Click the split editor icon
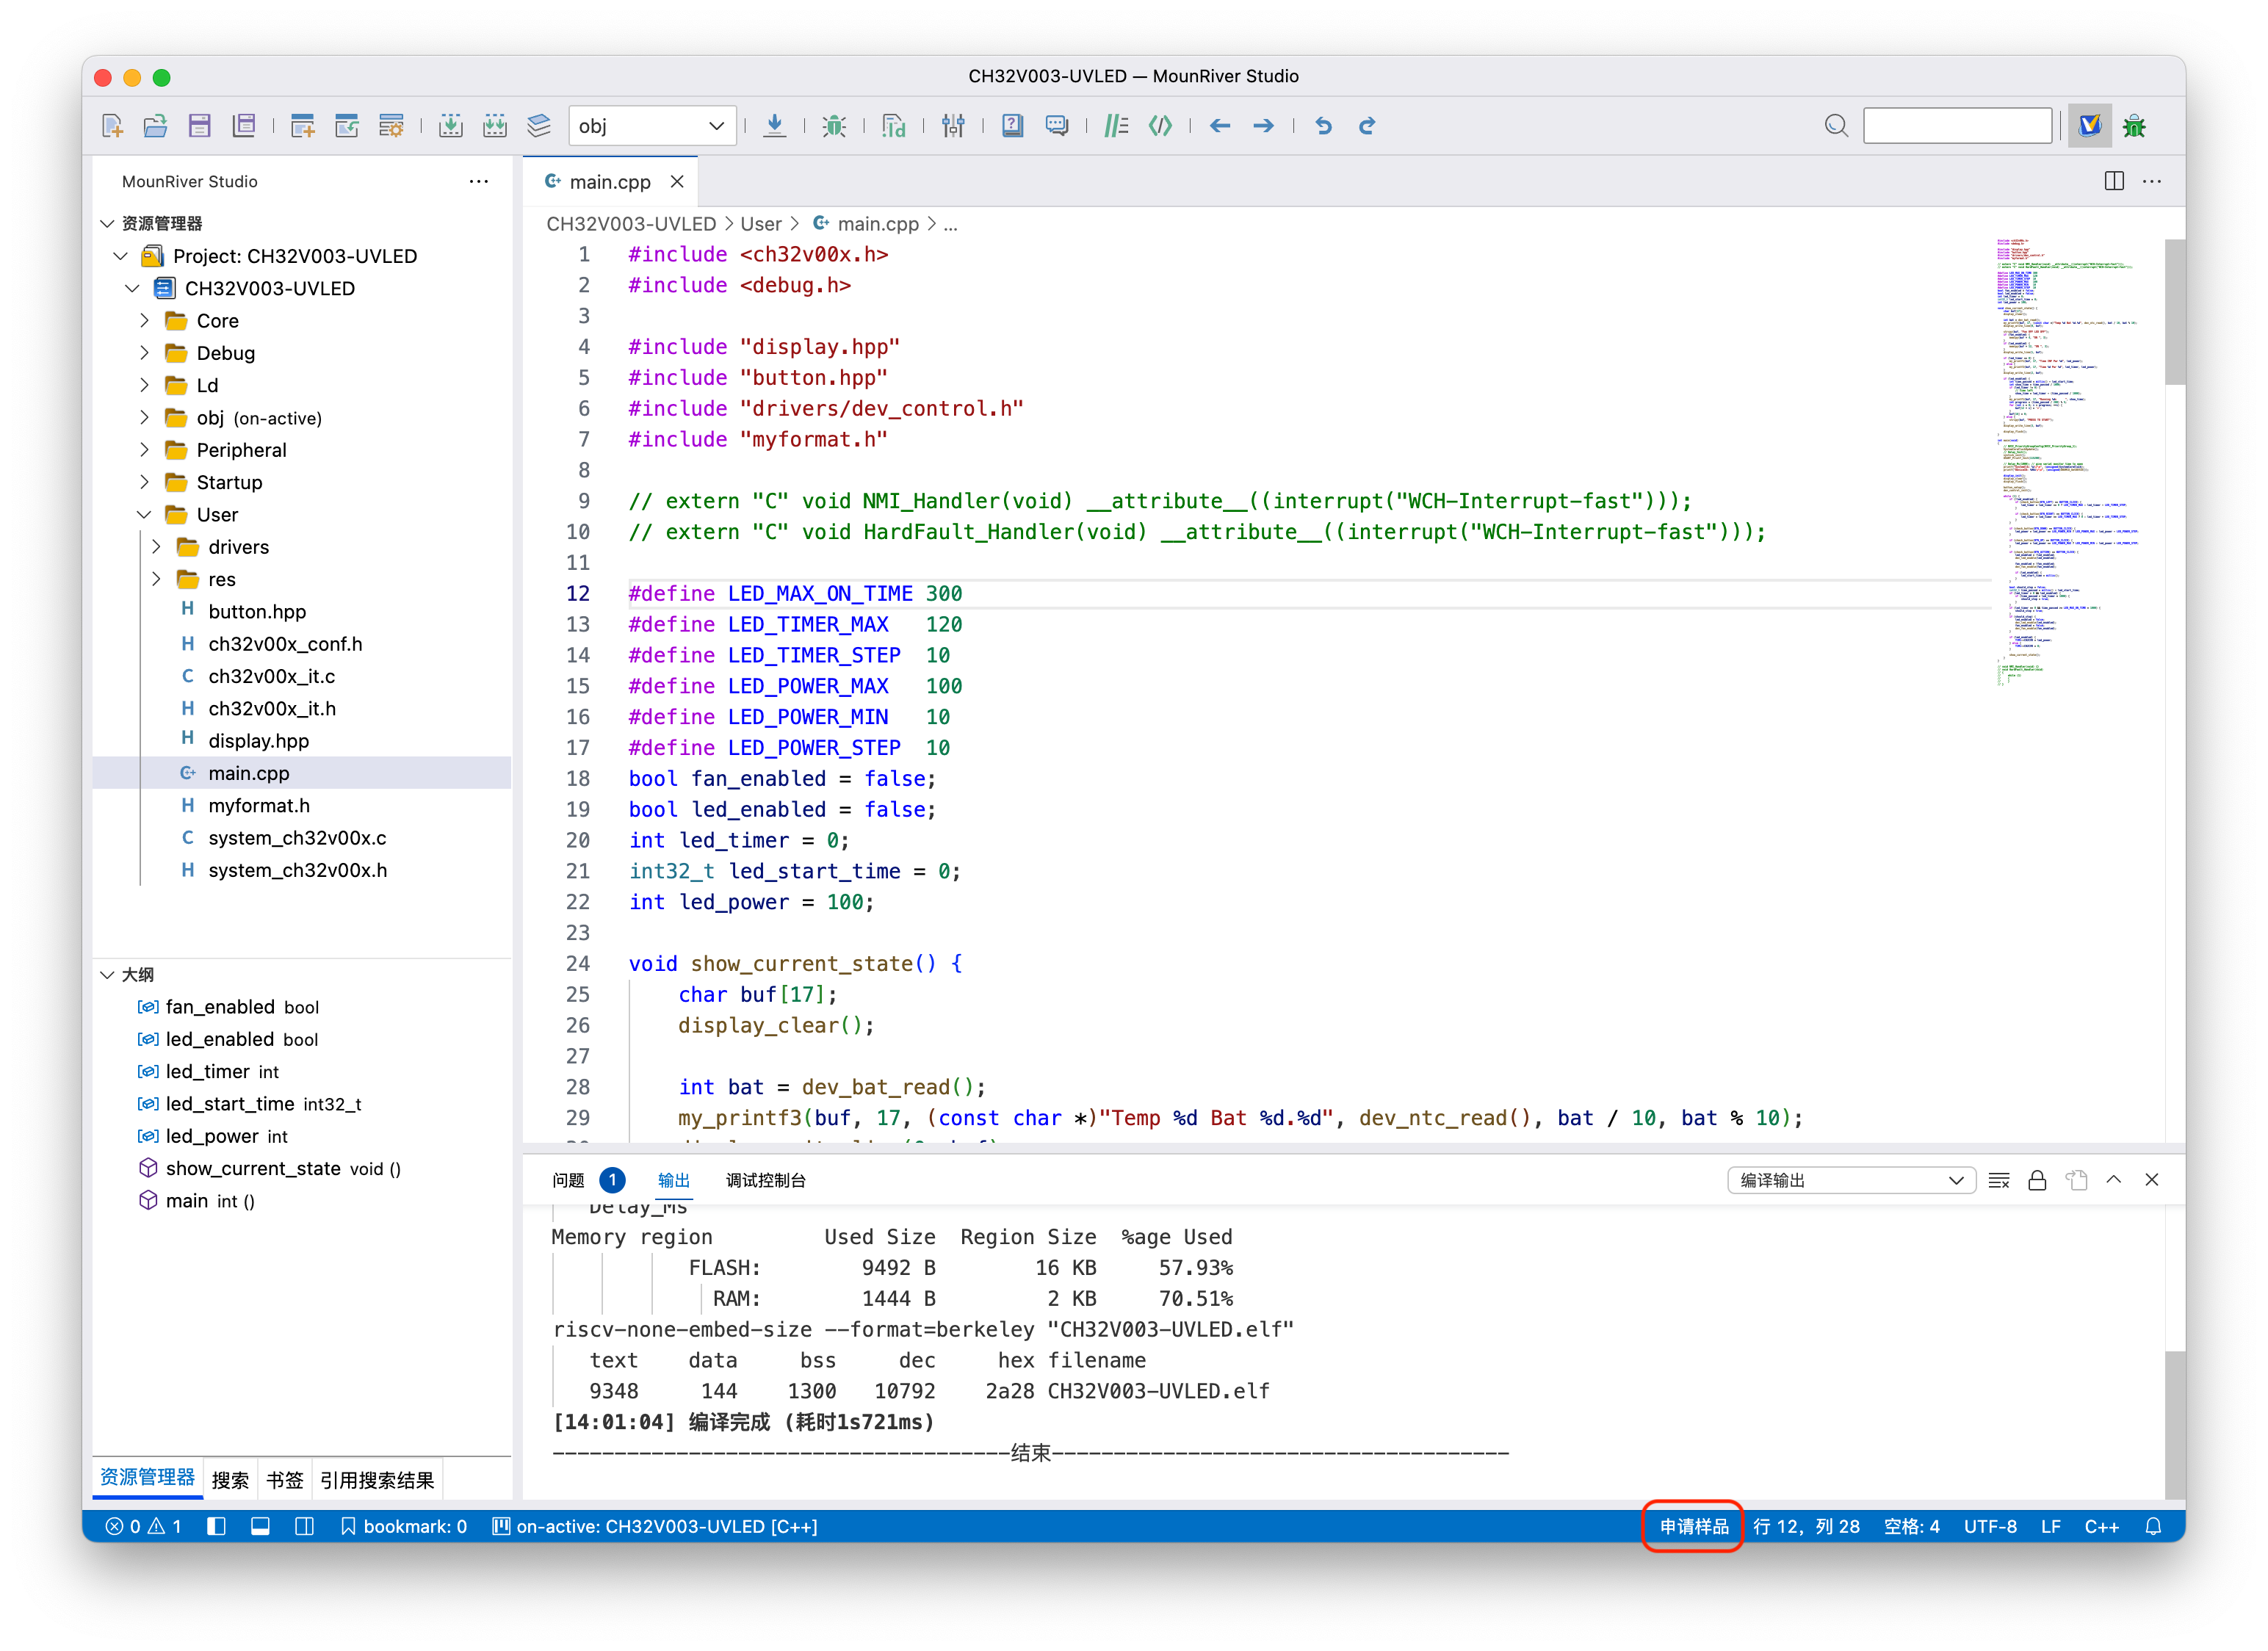 (2113, 181)
